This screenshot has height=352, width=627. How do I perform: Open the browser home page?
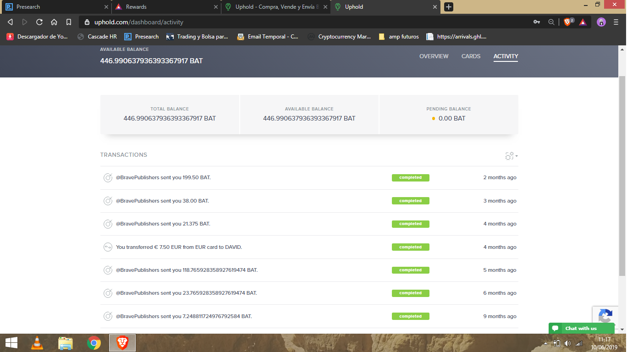pos(54,22)
